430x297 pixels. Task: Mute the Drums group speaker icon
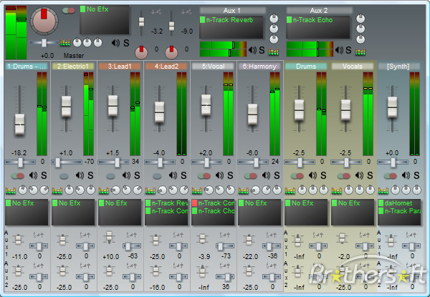(x=313, y=175)
